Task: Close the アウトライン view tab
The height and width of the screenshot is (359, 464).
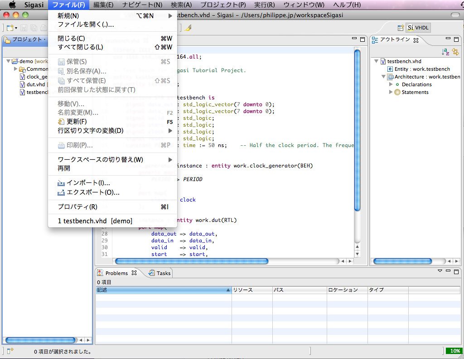Action: pyautogui.click(x=416, y=40)
